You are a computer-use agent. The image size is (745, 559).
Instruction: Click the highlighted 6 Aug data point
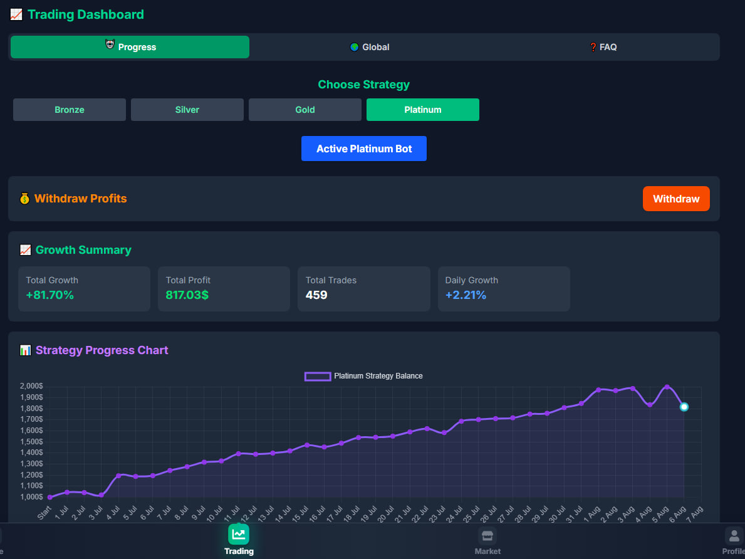(684, 407)
